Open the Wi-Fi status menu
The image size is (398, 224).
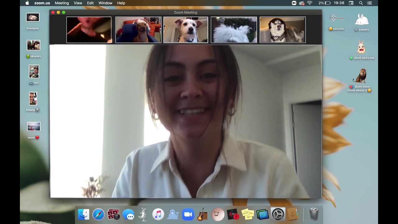[x=310, y=3]
